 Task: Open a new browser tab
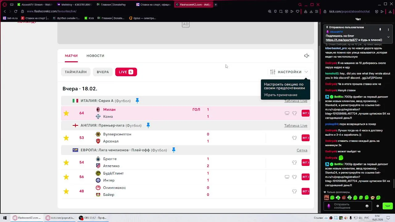pyautogui.click(x=216, y=5)
